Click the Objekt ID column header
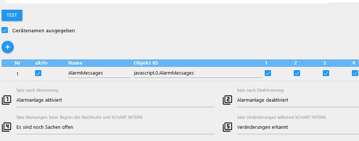Image resolution: width=359 pixels, height=141 pixels. (x=146, y=63)
